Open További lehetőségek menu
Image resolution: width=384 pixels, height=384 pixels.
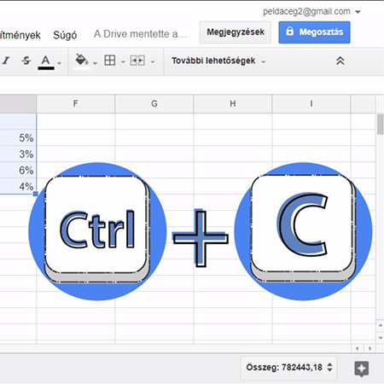point(218,61)
